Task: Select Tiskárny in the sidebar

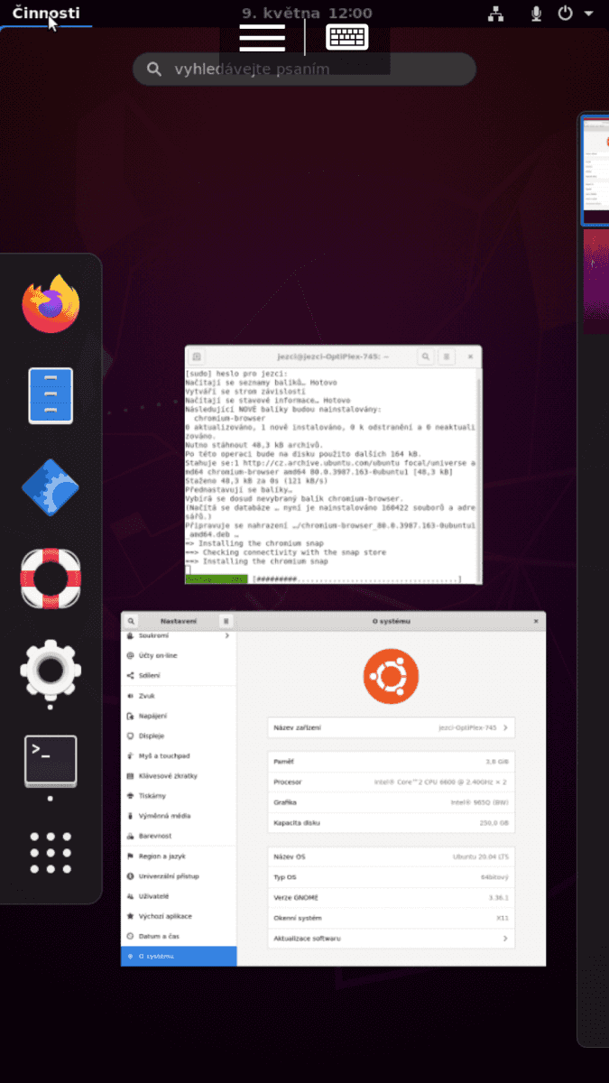Action: pos(179,795)
